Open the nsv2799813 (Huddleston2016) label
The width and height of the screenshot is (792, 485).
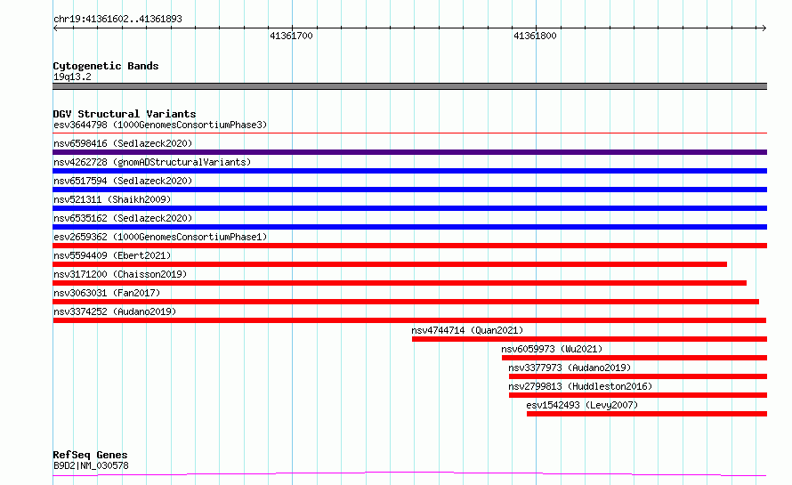[580, 386]
